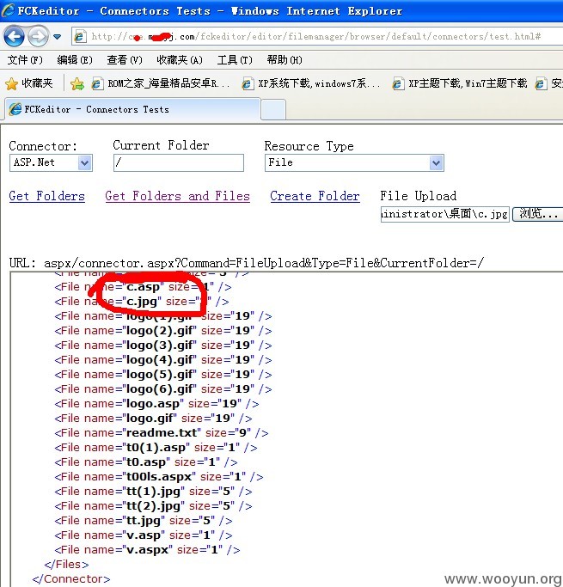Click the 浏览... browse button
The image size is (563, 587).
538,214
